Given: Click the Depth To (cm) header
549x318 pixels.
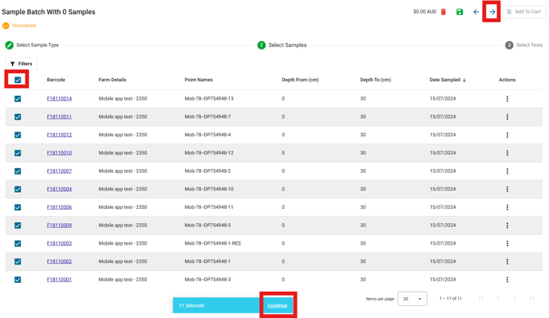Looking at the screenshot, I should 375,80.
